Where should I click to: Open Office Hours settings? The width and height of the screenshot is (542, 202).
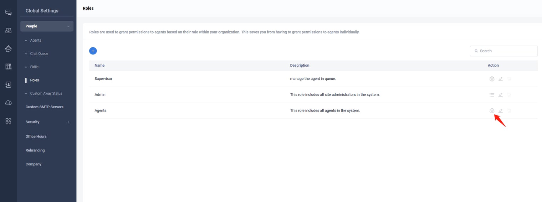36,136
